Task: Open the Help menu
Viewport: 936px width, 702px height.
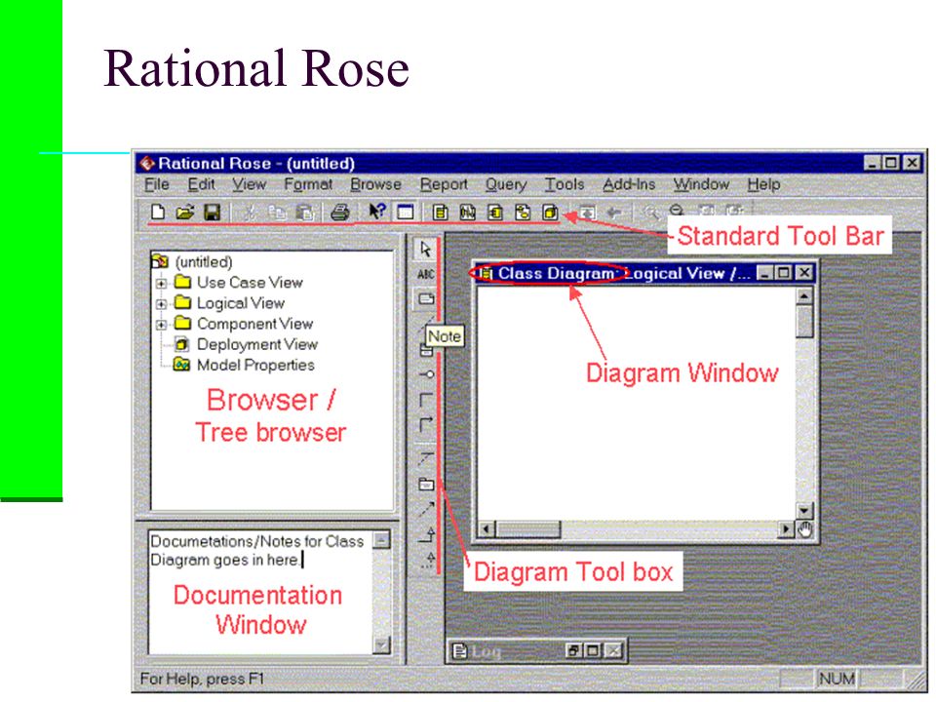Action: pyautogui.click(x=763, y=184)
